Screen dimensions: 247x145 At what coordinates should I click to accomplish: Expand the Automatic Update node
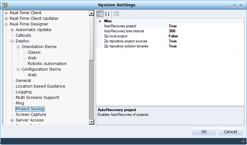click(12, 30)
